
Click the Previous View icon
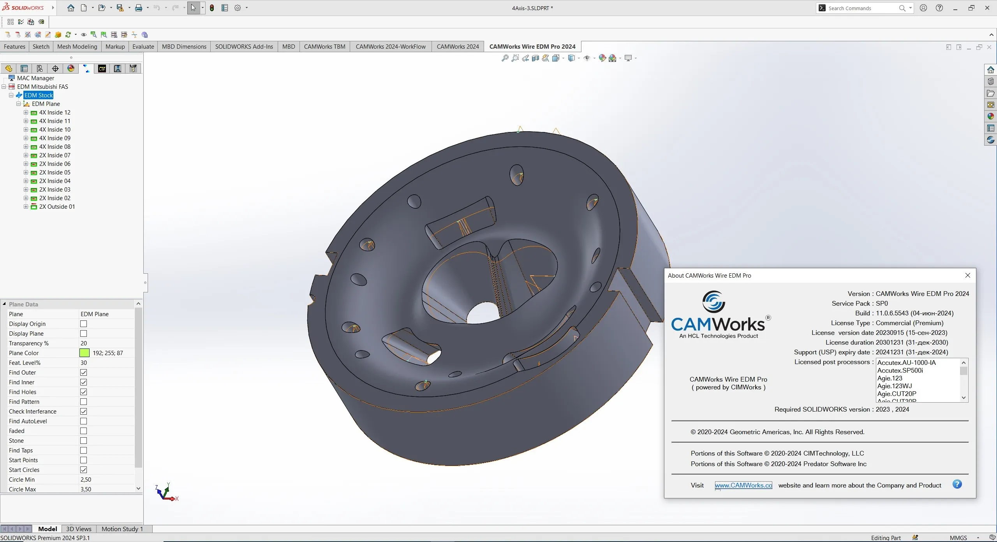(x=525, y=58)
